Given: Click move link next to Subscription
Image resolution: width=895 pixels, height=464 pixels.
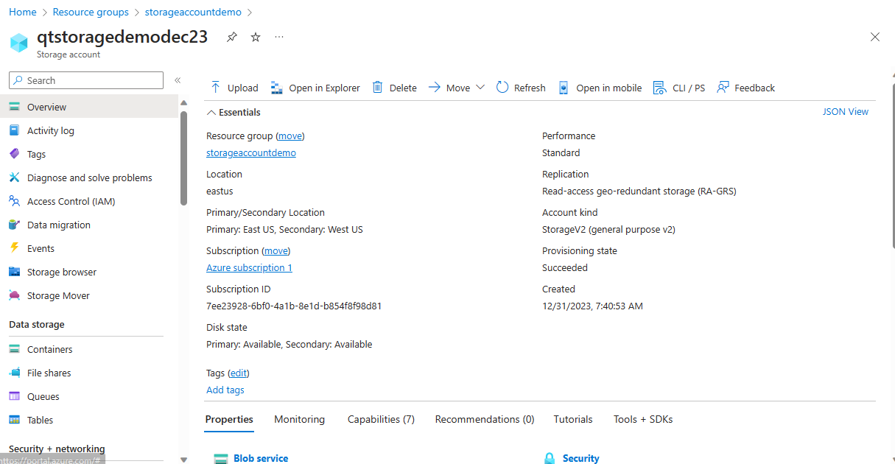Looking at the screenshot, I should (276, 251).
